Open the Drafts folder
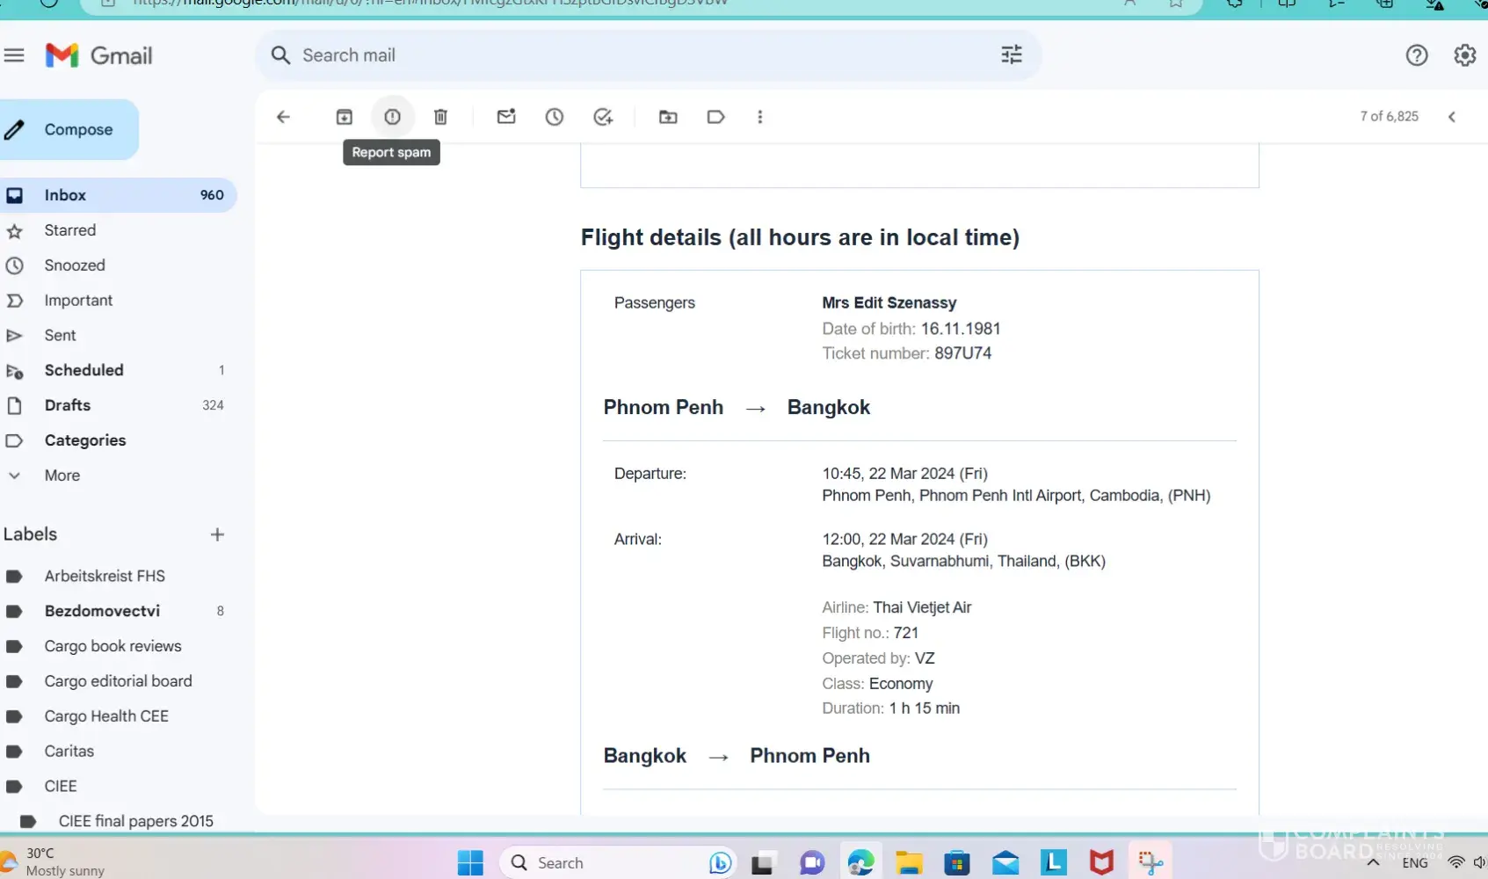The image size is (1488, 879). 117,405
